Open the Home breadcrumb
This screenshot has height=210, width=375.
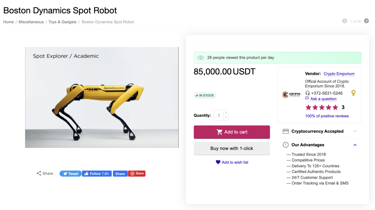[8, 22]
